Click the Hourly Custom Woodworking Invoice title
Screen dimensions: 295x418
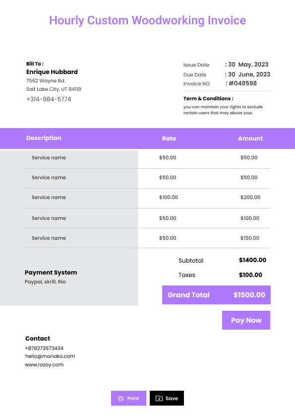pyautogui.click(x=148, y=20)
